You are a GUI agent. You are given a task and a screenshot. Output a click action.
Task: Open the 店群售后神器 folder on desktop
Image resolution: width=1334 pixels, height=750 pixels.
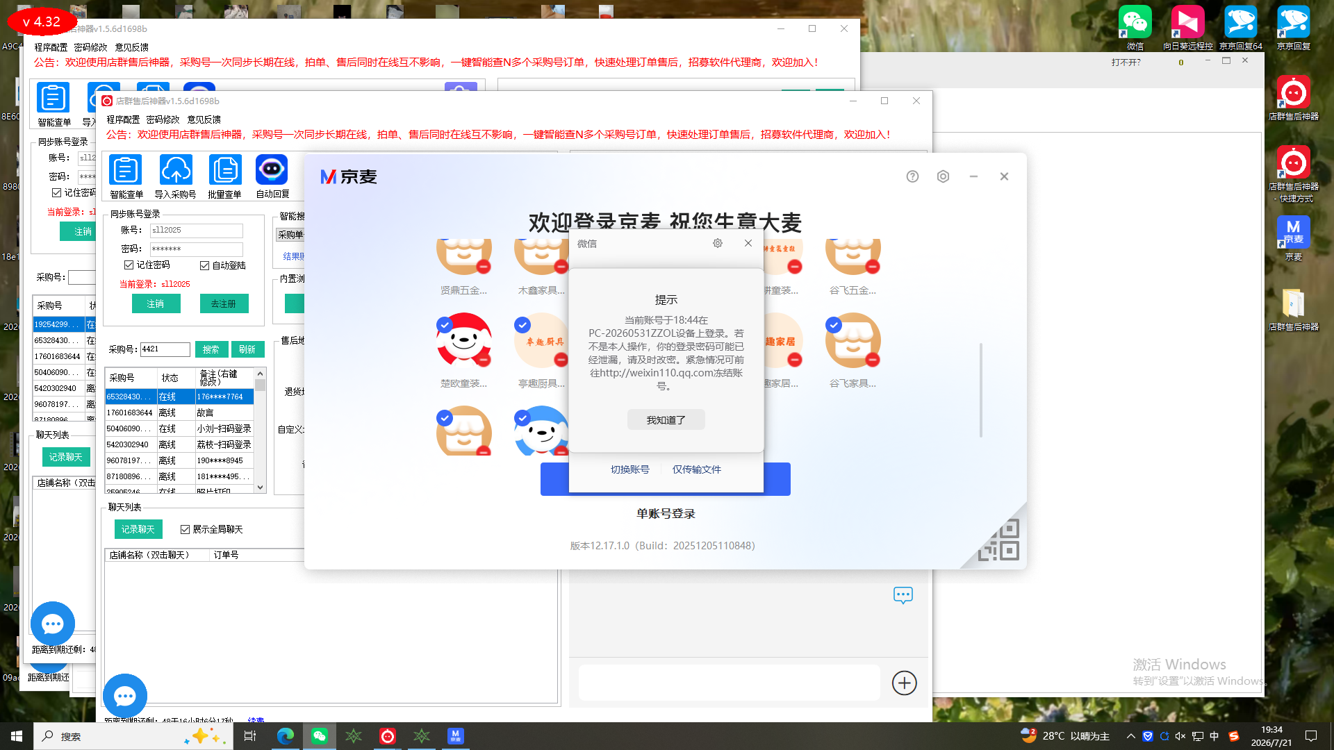[x=1294, y=309]
